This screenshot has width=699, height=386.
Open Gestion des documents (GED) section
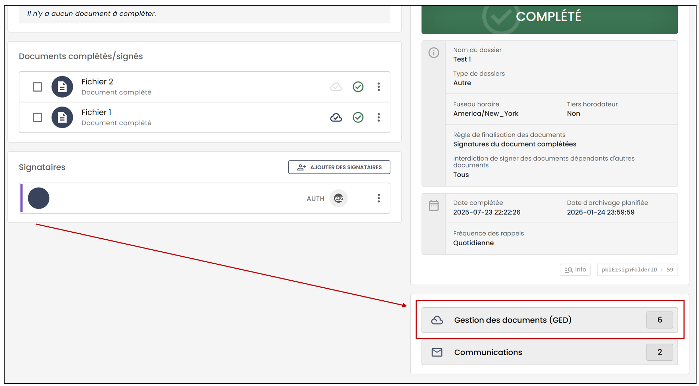tap(550, 320)
